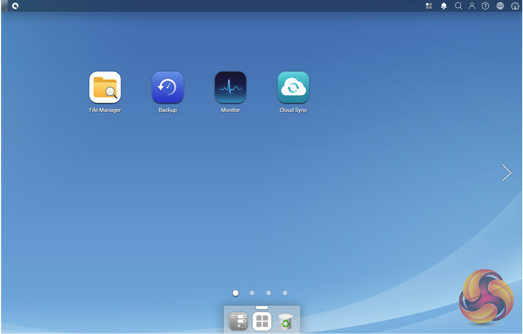Jump to the fourth desktop page dot
This screenshot has height=334, width=523.
click(x=285, y=293)
